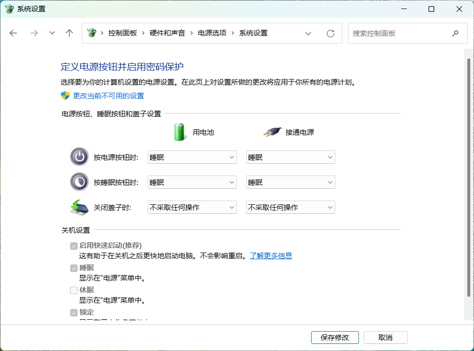Image resolution: width=474 pixels, height=351 pixels.
Task: Toggle the 锁定 checkbox
Action: click(74, 313)
